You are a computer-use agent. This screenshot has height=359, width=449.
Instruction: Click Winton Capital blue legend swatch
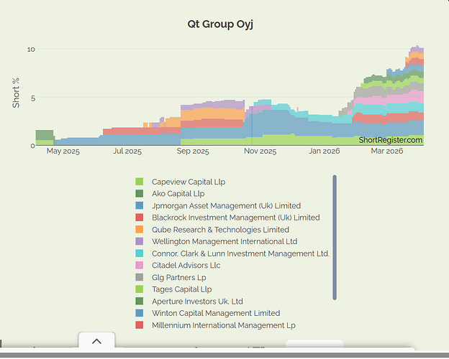[x=139, y=313]
